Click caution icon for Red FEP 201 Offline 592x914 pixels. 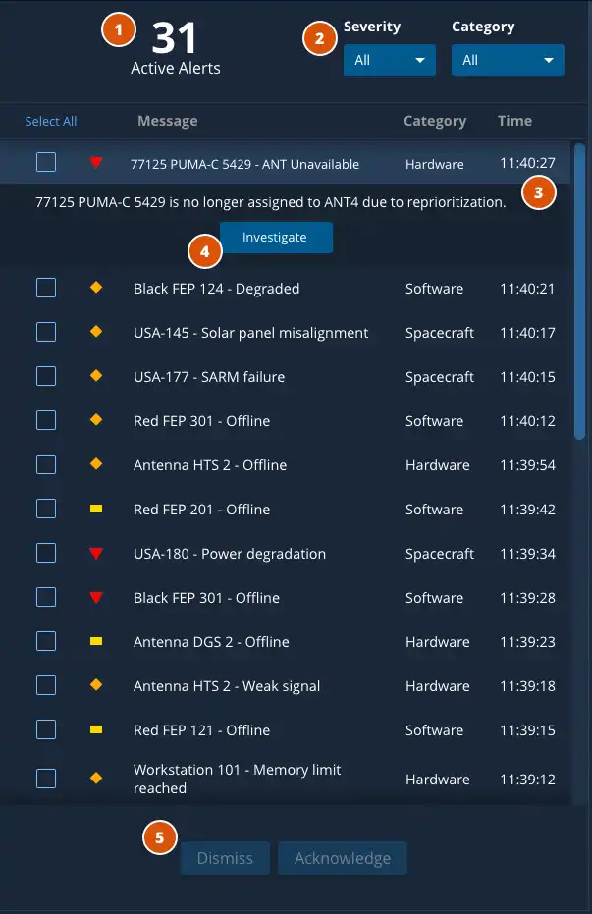coord(96,509)
